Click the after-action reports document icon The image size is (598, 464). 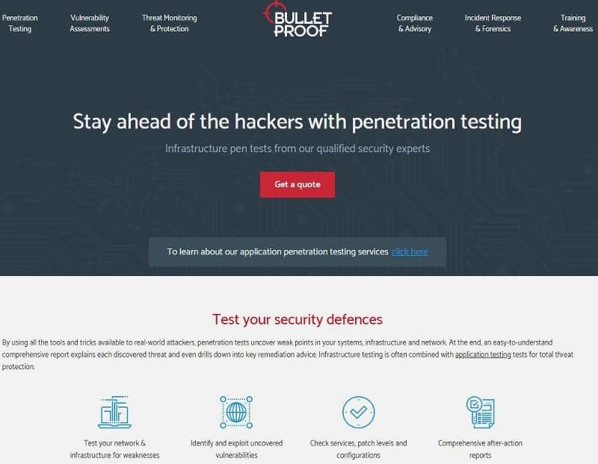click(x=480, y=412)
